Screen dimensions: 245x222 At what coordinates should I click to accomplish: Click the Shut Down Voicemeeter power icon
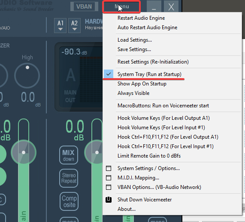click(x=109, y=200)
